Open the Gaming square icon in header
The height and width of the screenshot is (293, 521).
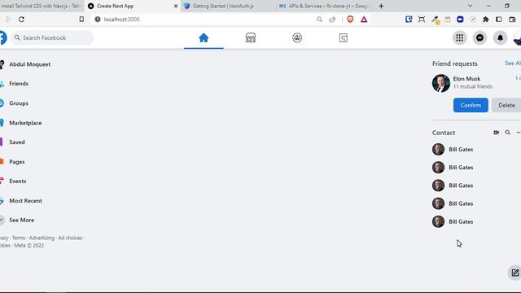tap(344, 38)
